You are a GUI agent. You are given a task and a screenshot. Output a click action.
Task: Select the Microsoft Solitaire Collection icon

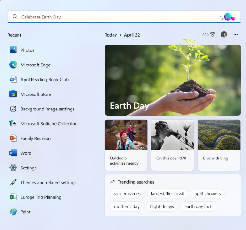tap(13, 124)
